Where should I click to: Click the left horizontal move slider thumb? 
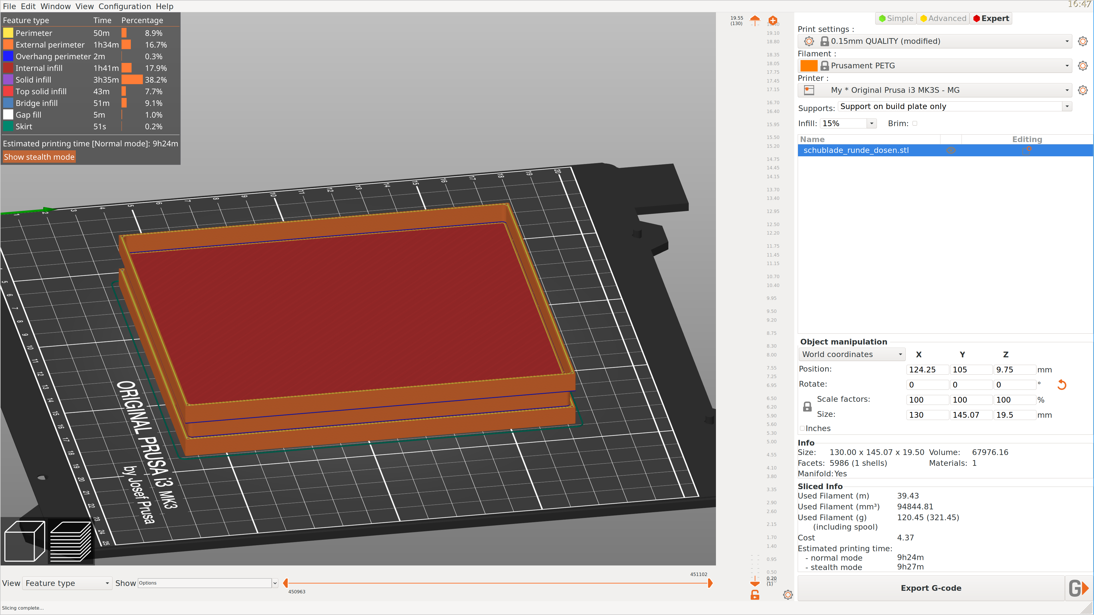(x=285, y=583)
